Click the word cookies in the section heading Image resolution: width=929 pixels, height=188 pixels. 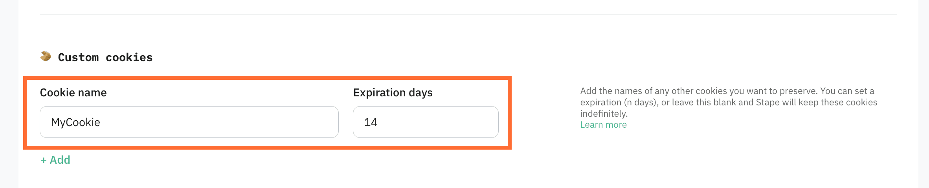(x=129, y=57)
